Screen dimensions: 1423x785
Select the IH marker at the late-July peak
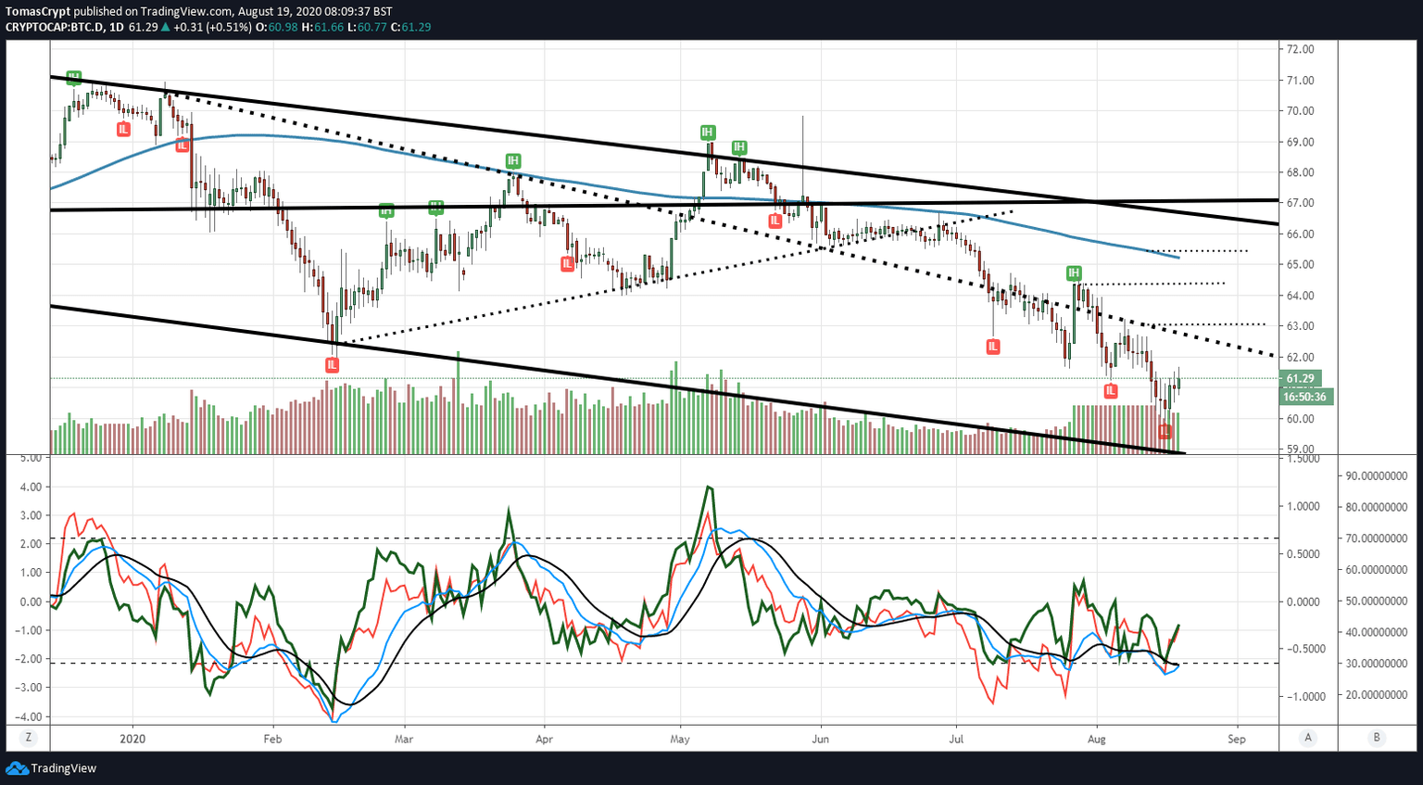point(1073,272)
